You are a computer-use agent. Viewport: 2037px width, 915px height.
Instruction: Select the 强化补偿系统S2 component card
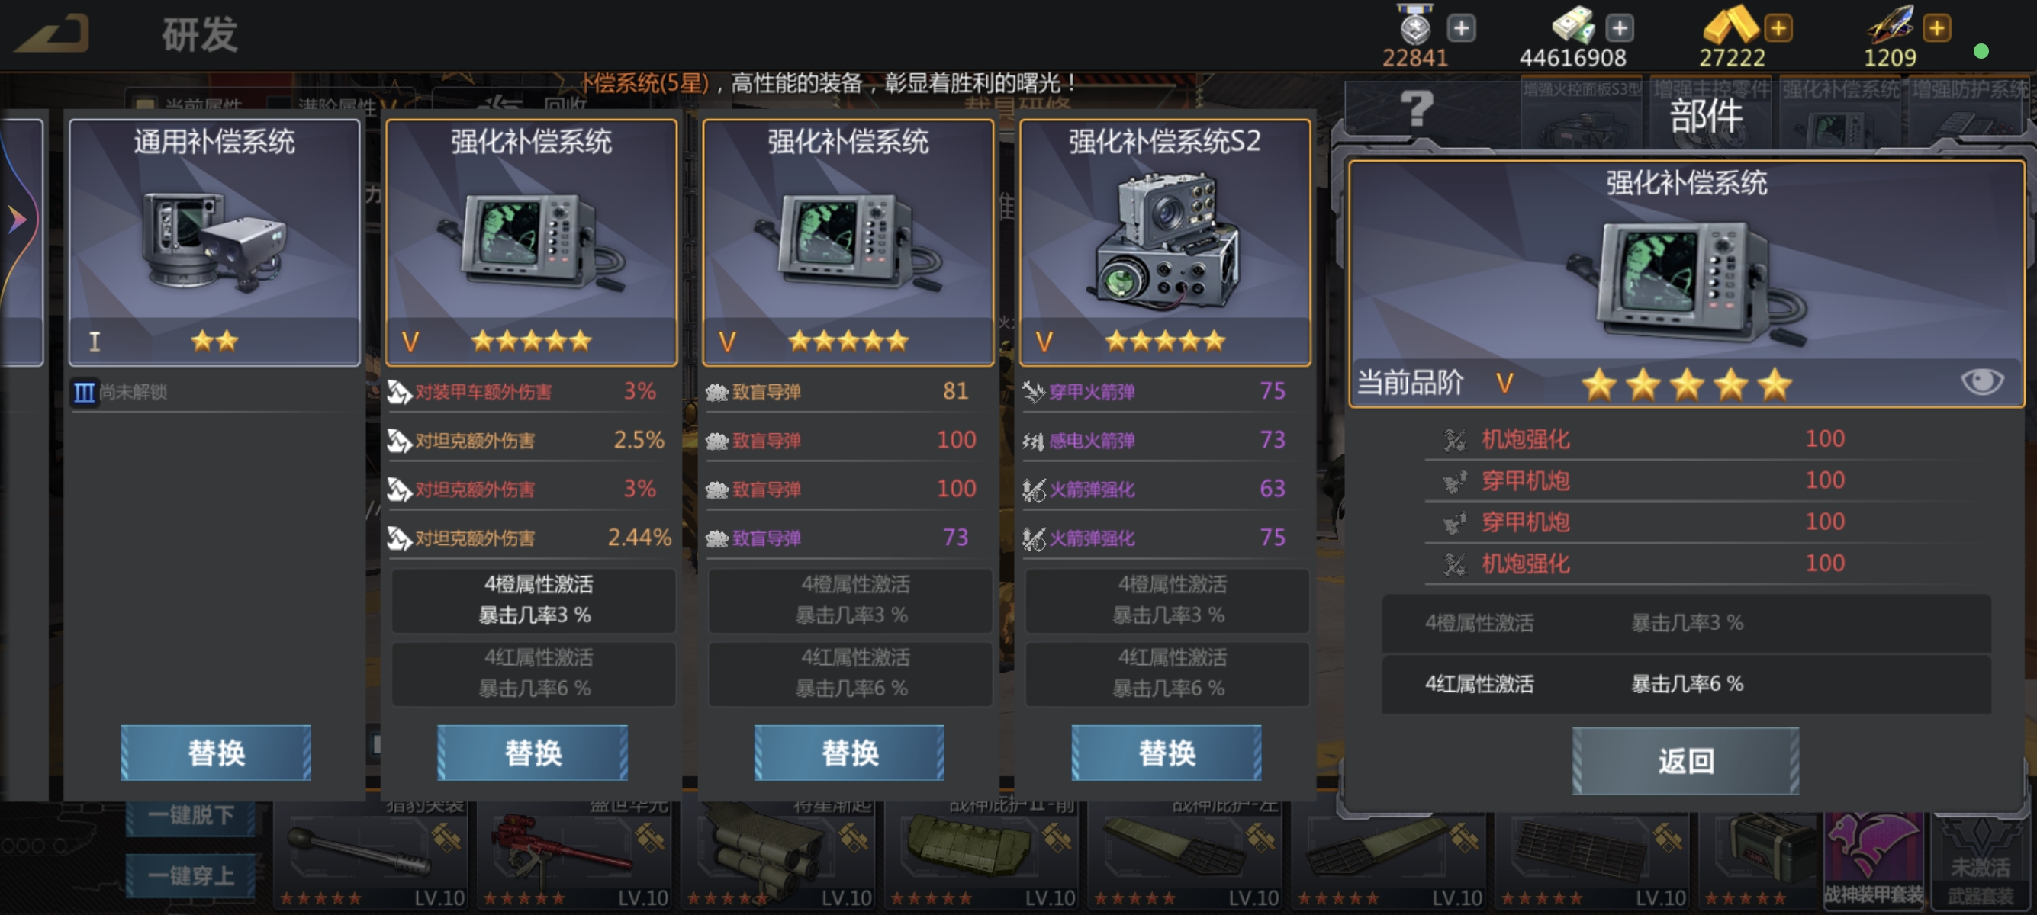(1165, 242)
